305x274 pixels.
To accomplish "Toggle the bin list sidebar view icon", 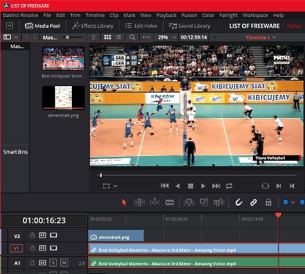I will coord(7,37).
